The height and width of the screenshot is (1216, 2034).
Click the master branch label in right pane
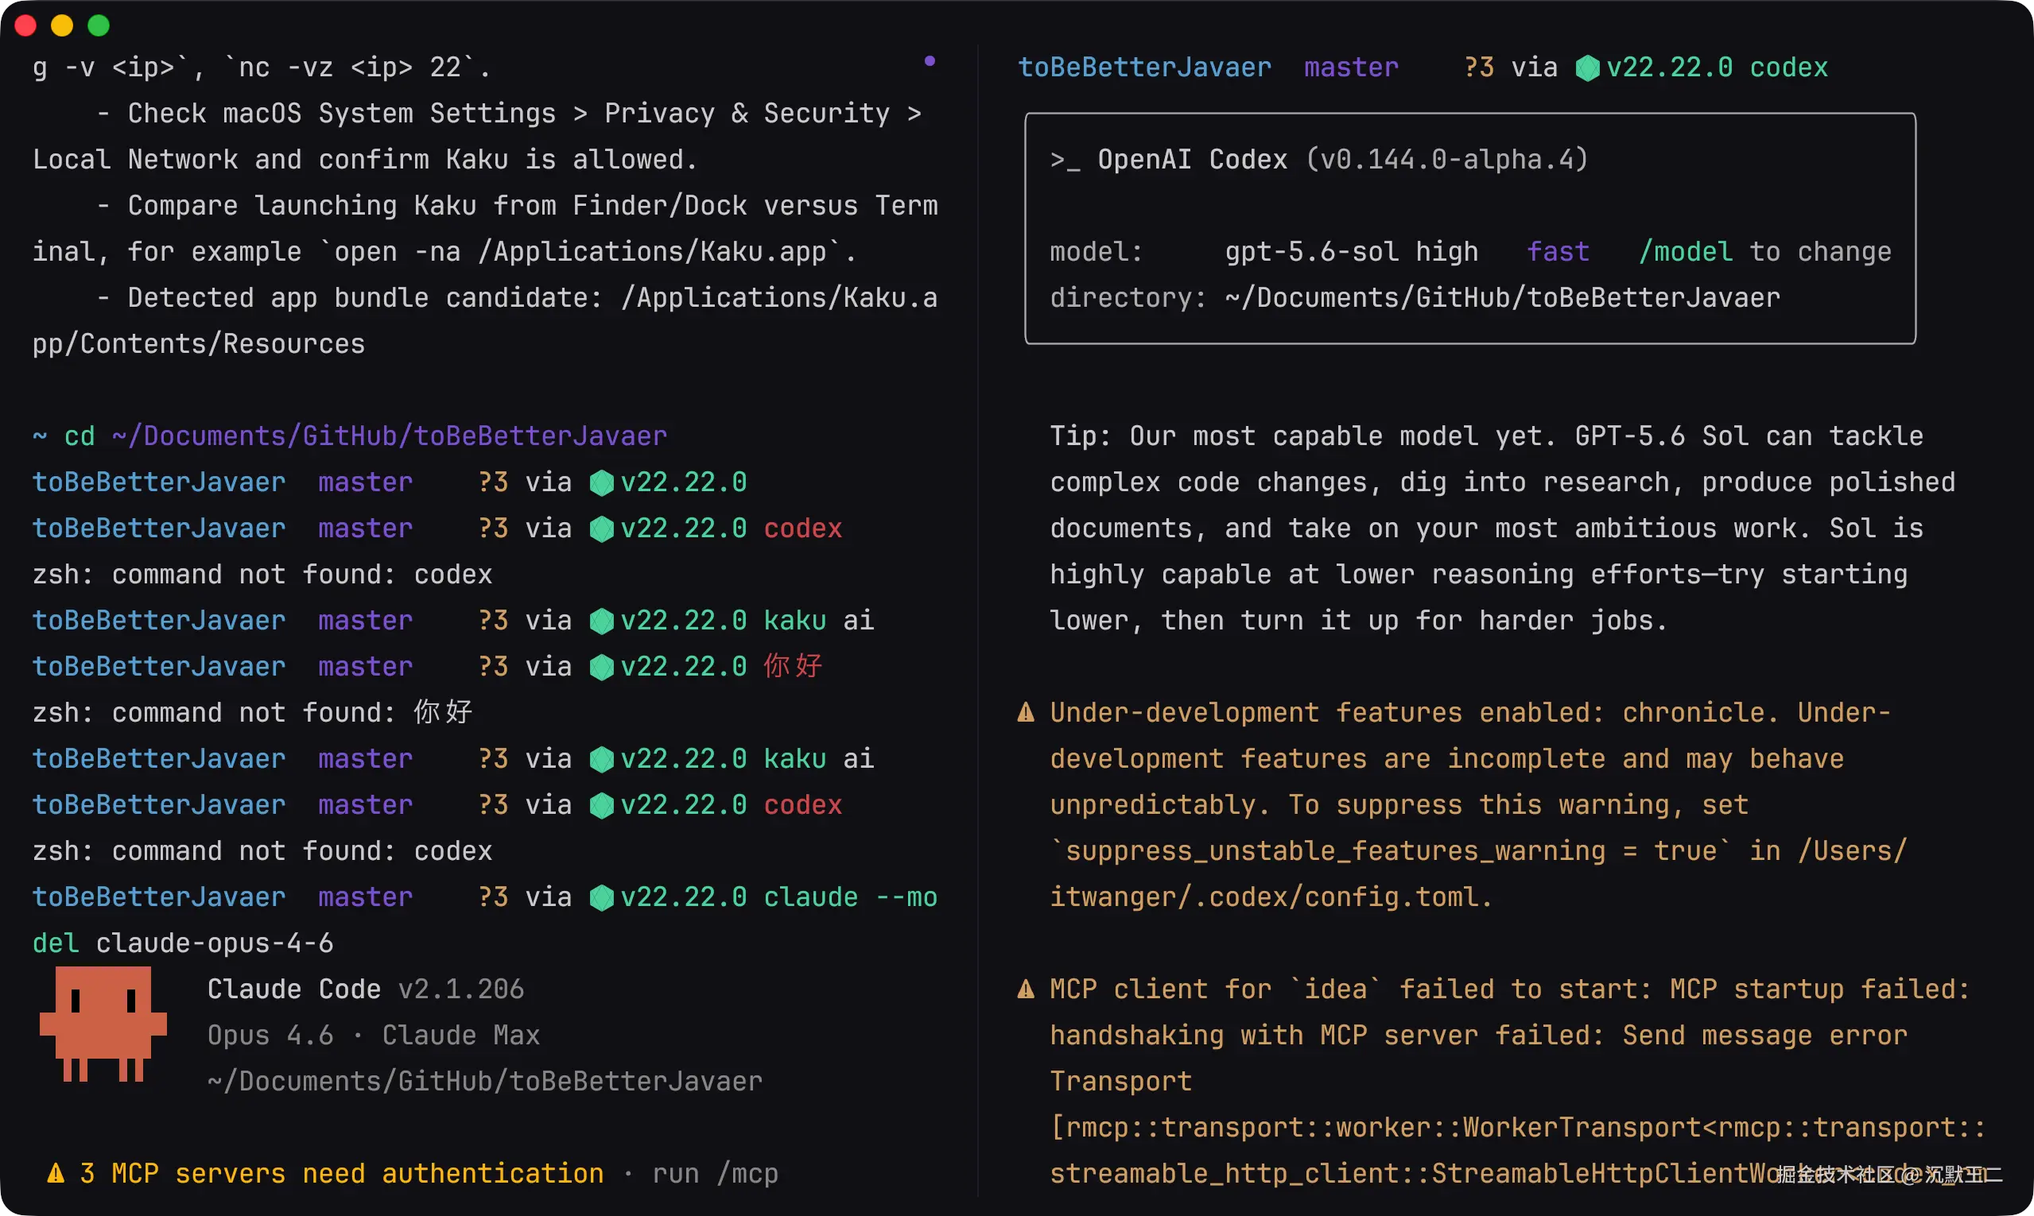click(x=1351, y=68)
